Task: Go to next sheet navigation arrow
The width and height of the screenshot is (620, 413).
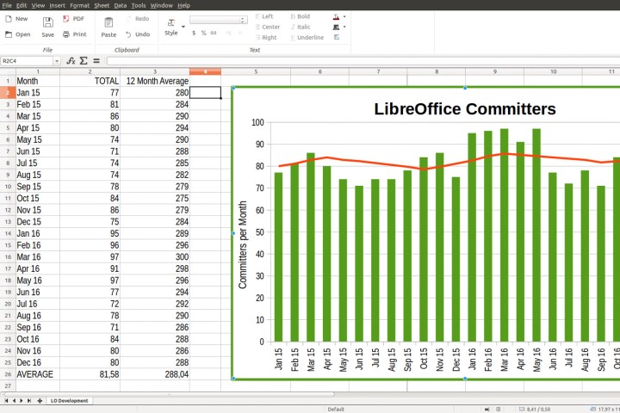Action: 22,400
